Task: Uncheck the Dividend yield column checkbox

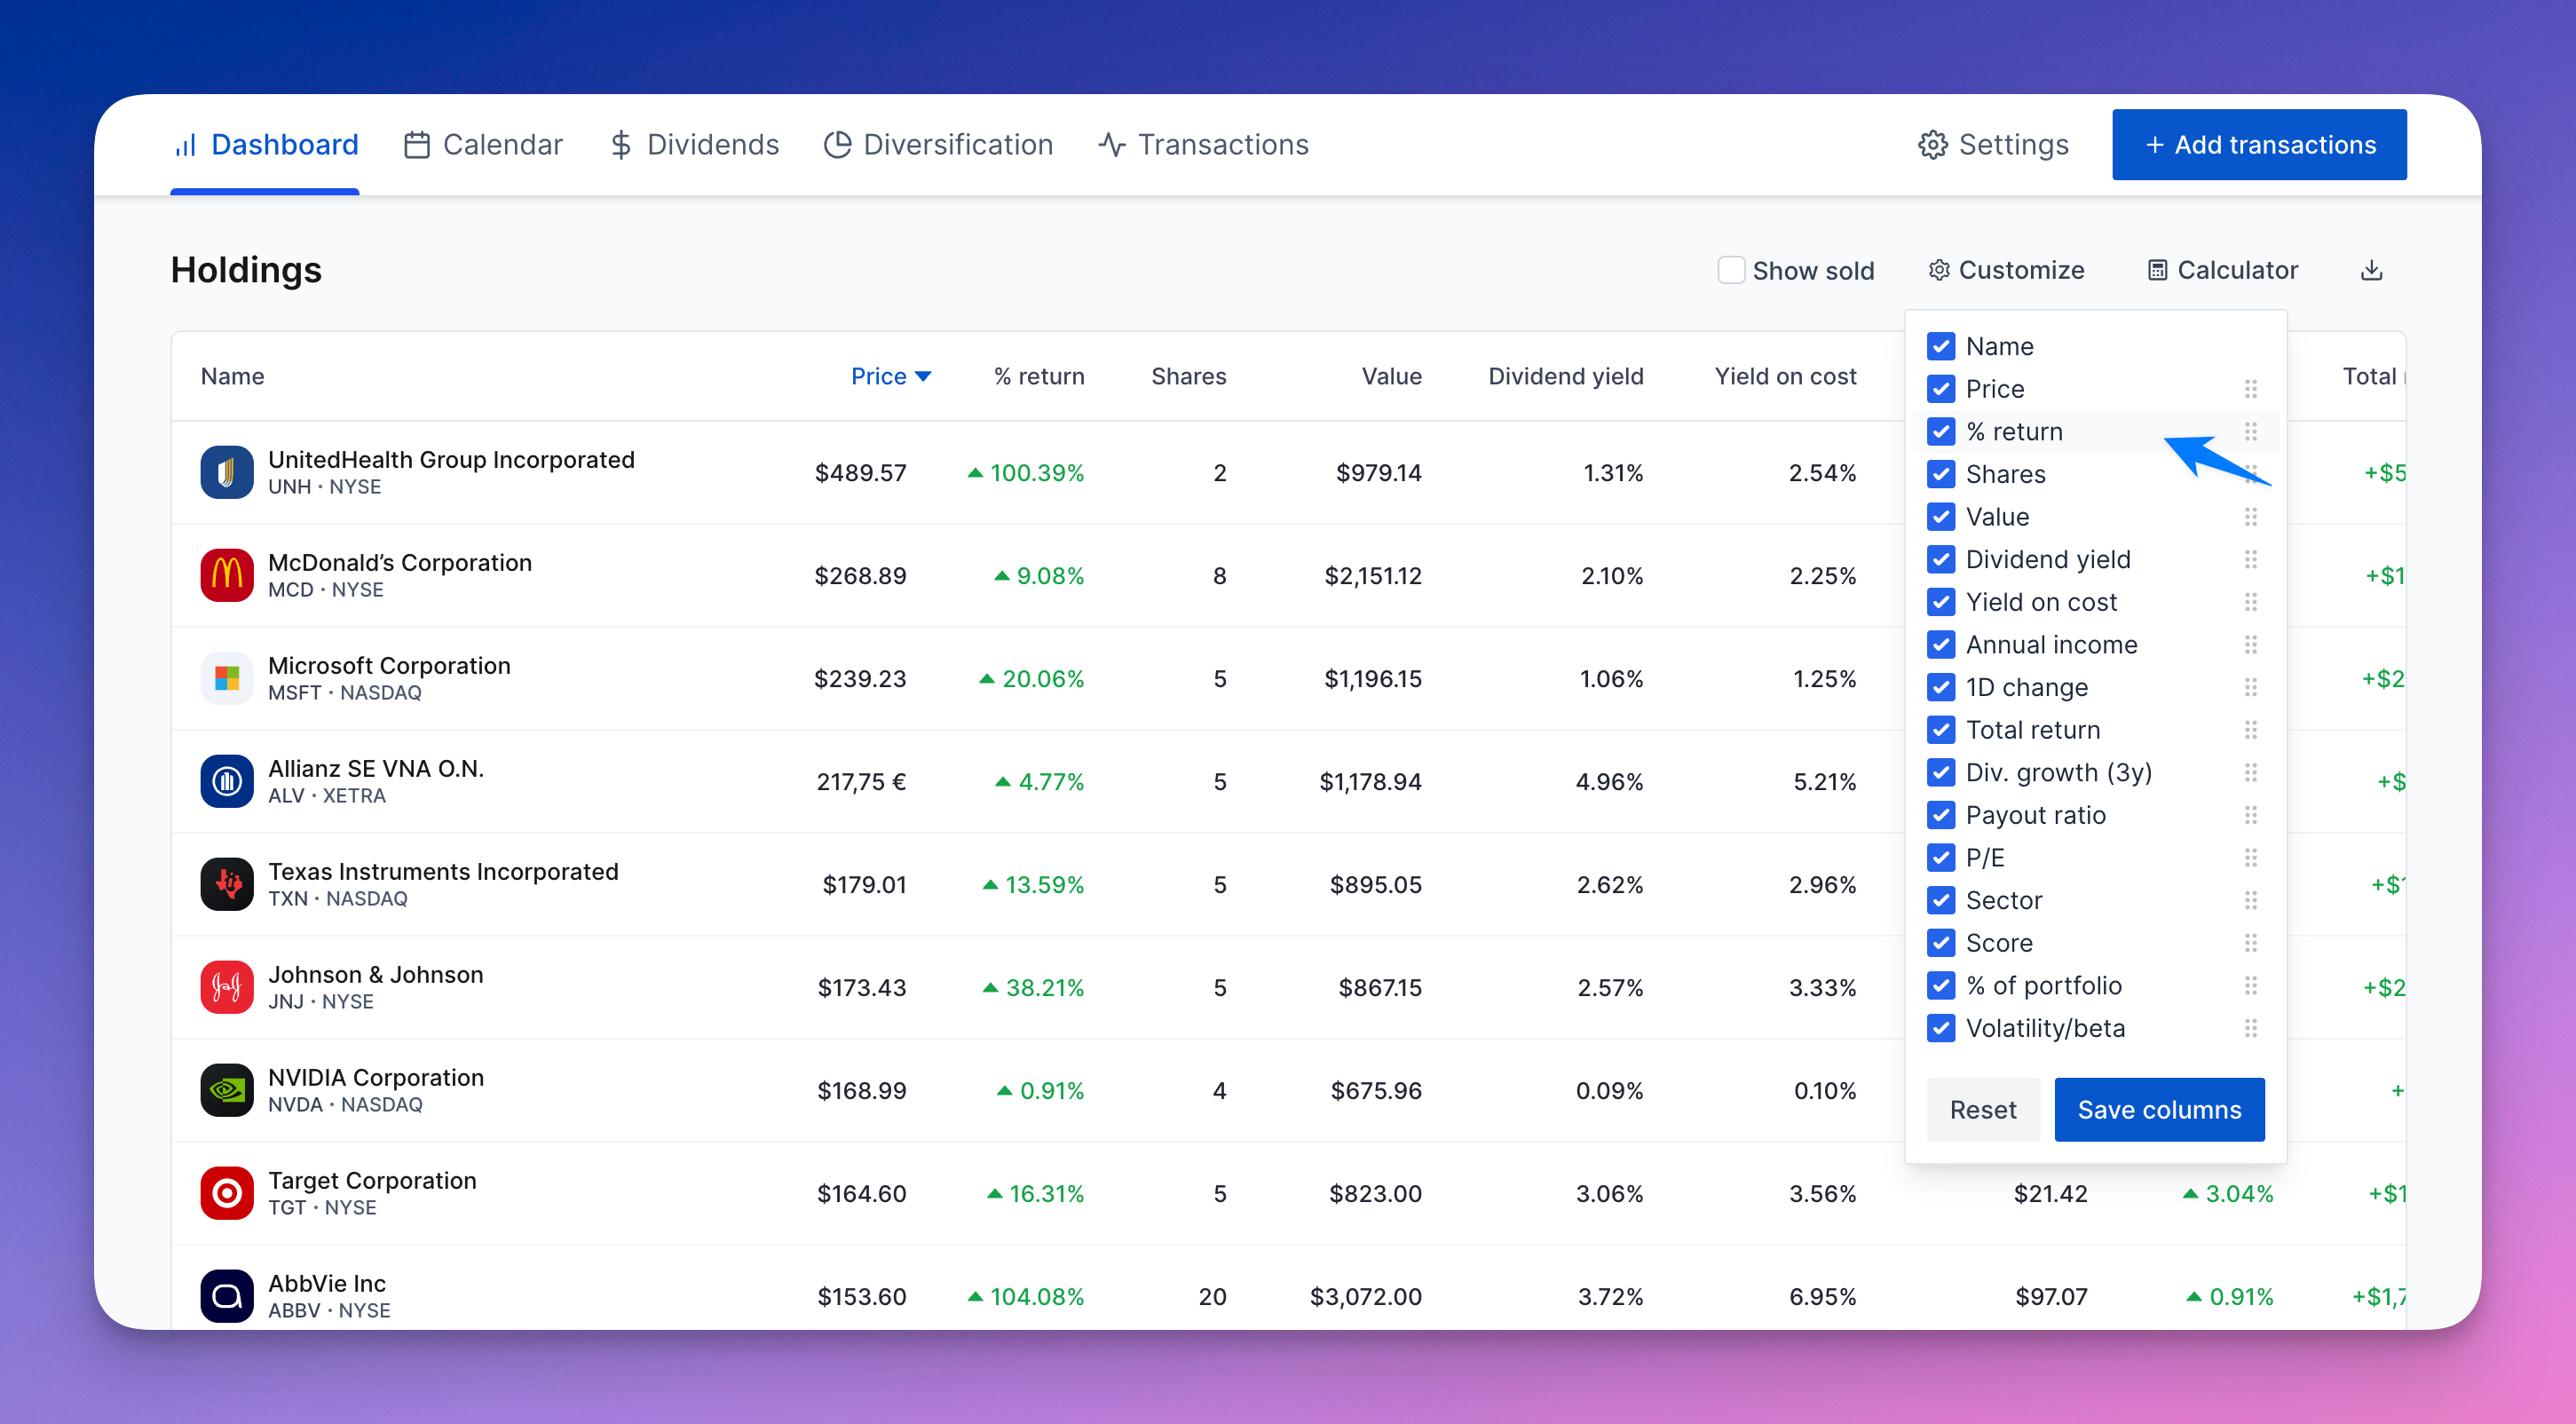Action: coord(1941,559)
